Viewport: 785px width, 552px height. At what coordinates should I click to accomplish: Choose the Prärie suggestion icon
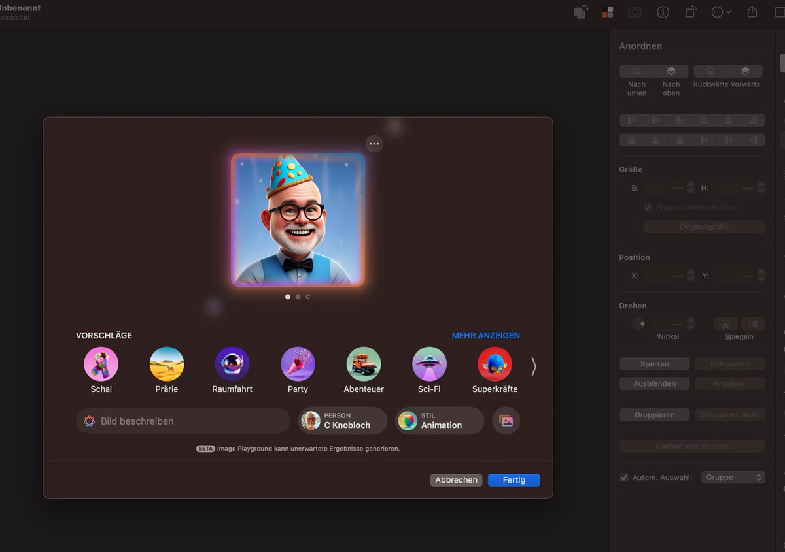[167, 364]
